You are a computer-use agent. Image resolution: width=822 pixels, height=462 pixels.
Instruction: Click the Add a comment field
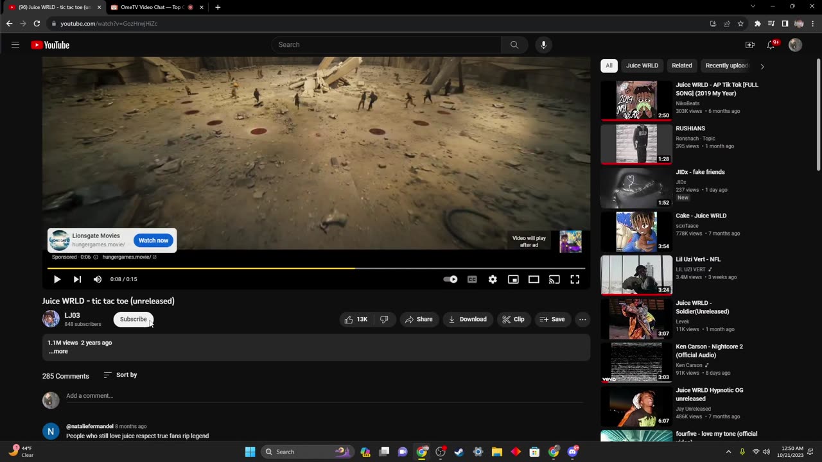pyautogui.click(x=324, y=396)
